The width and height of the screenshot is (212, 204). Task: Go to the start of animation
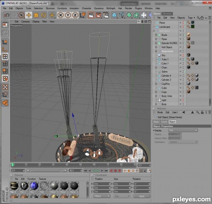[86, 171]
